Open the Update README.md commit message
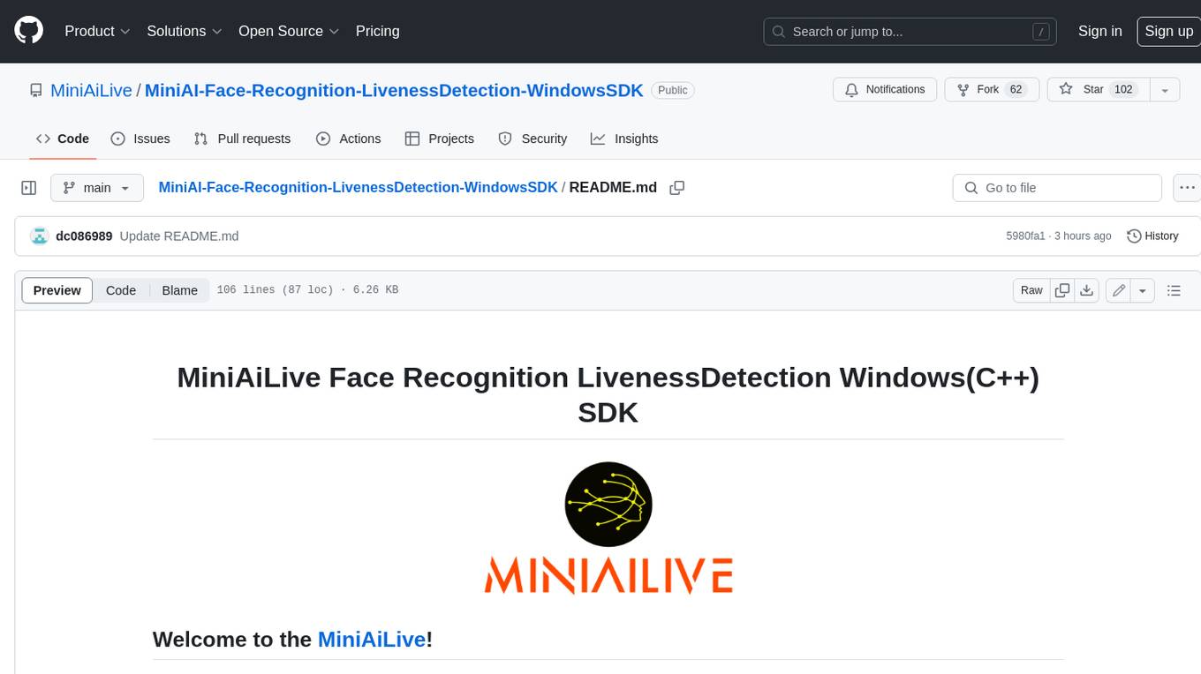Viewport: 1201px width, 674px height. (179, 236)
